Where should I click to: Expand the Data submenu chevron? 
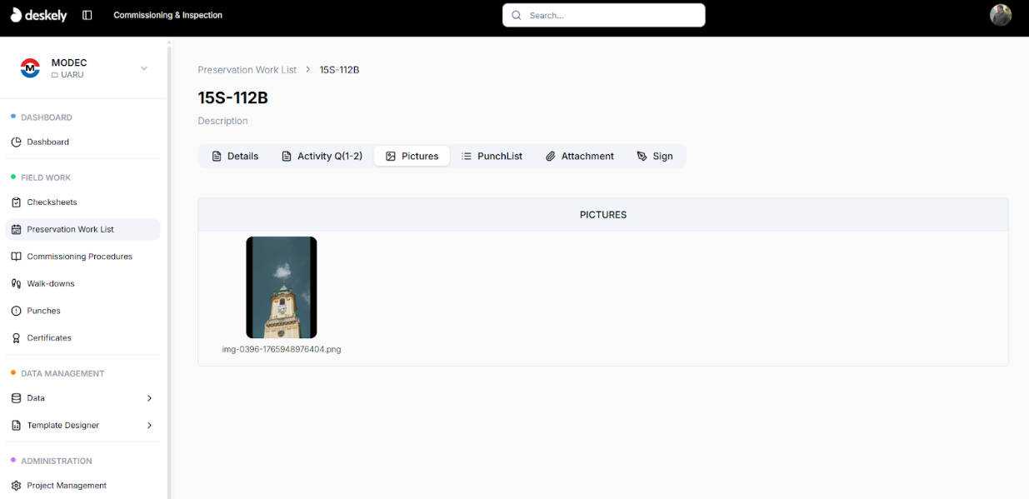pyautogui.click(x=149, y=398)
